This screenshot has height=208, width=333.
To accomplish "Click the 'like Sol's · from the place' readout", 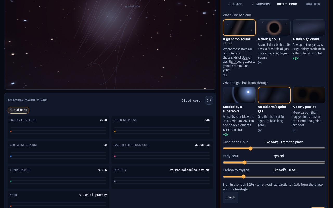I will coord(284,142).
